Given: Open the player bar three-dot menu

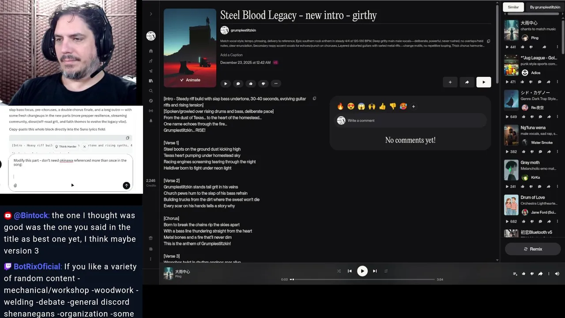Looking at the screenshot, I should click(x=549, y=274).
